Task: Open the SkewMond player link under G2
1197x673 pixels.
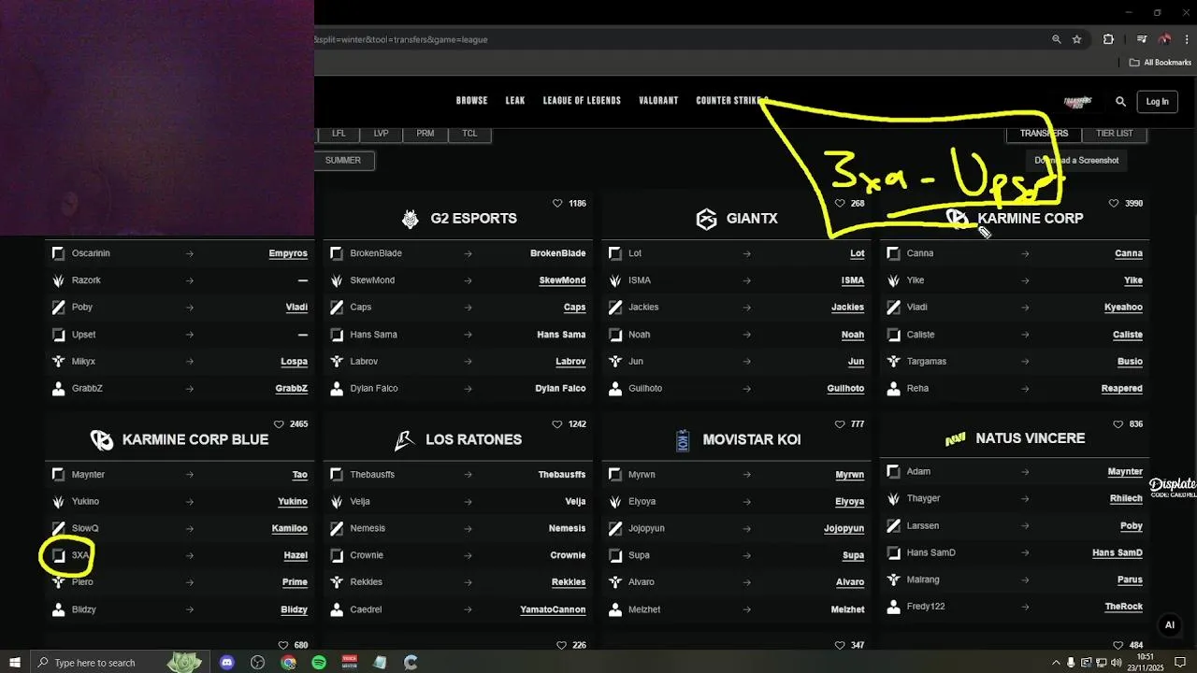Action: tap(562, 280)
